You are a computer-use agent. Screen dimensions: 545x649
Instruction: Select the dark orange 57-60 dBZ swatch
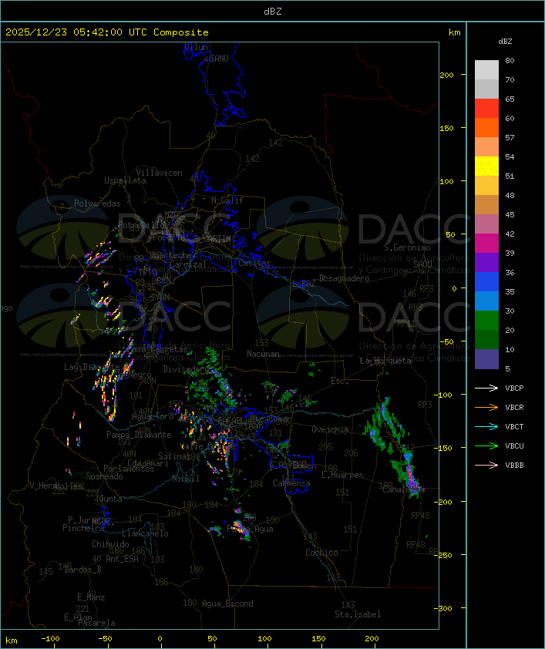[x=486, y=127]
